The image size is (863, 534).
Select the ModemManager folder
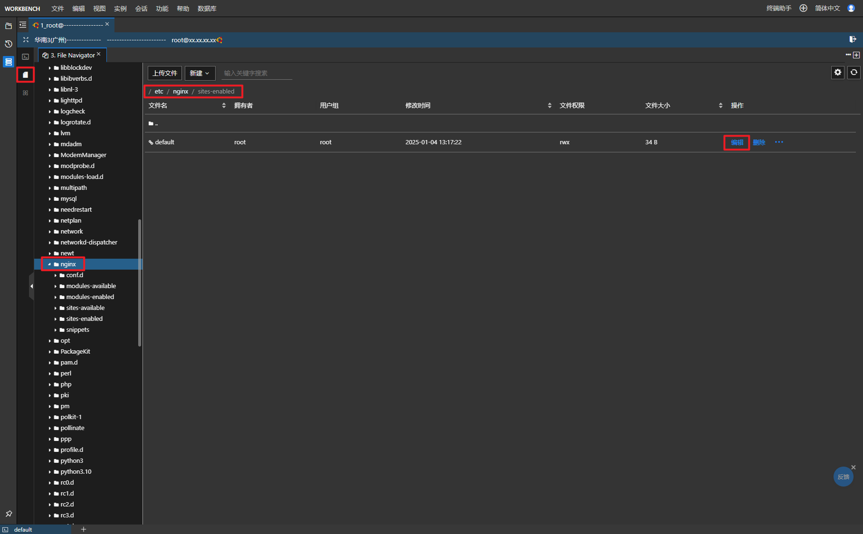point(83,155)
